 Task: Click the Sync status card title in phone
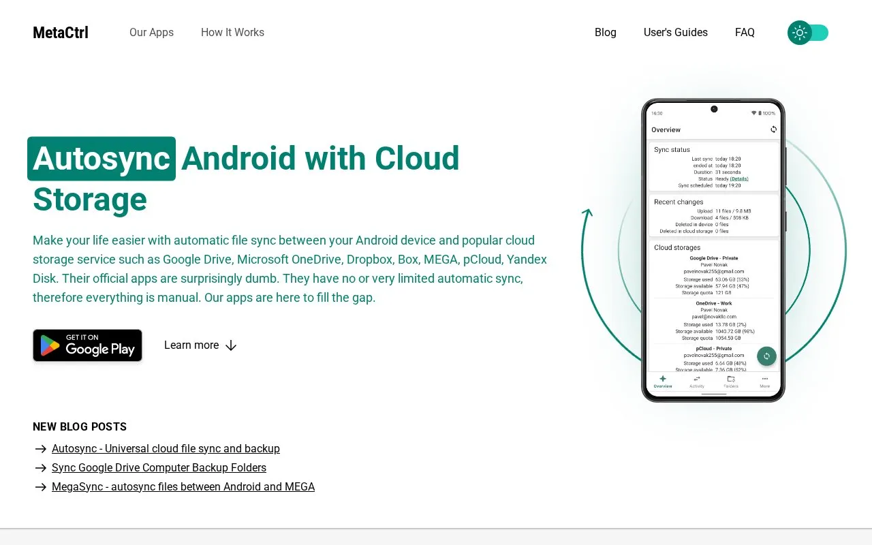point(672,149)
